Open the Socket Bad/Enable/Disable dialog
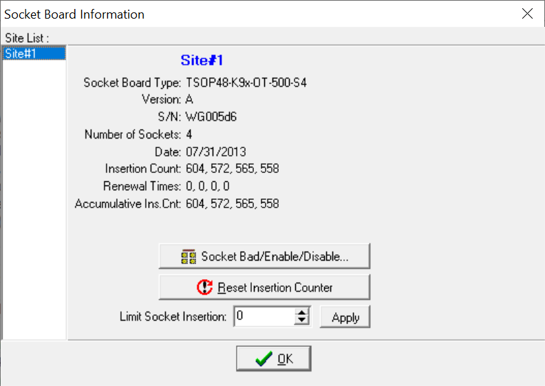545x386 pixels. point(264,256)
